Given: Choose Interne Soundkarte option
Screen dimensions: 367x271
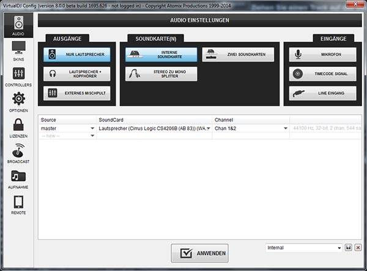Looking at the screenshot, I should coord(161,55).
